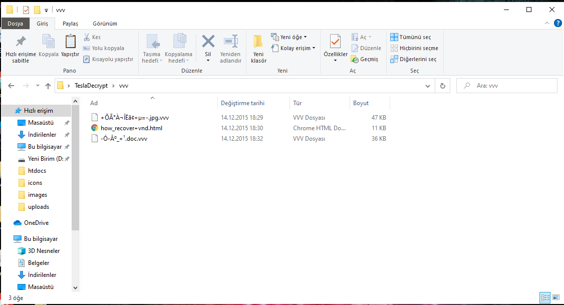
Task: Open the uploads folder
Action: coord(39,207)
